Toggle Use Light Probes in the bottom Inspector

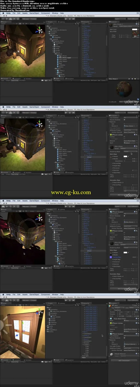(124, 346)
